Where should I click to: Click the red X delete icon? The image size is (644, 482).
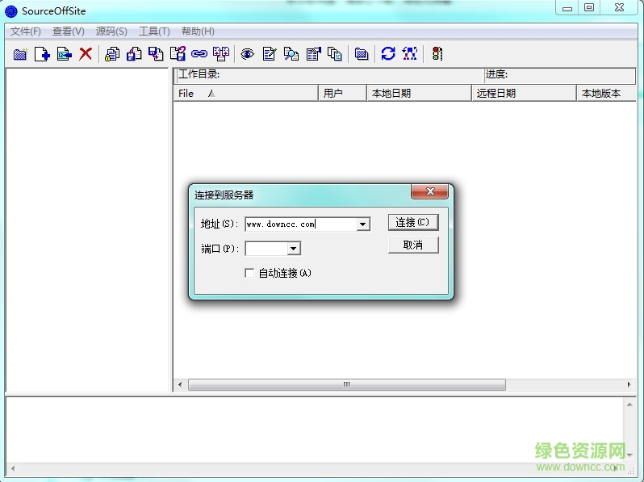[x=86, y=54]
